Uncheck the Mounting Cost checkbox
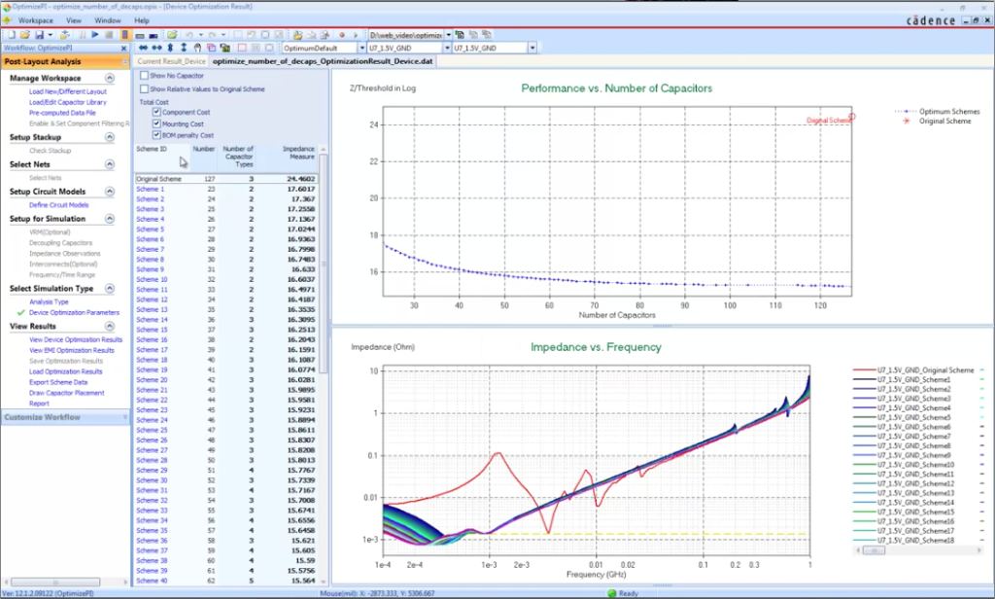The width and height of the screenshot is (995, 599). click(x=156, y=123)
